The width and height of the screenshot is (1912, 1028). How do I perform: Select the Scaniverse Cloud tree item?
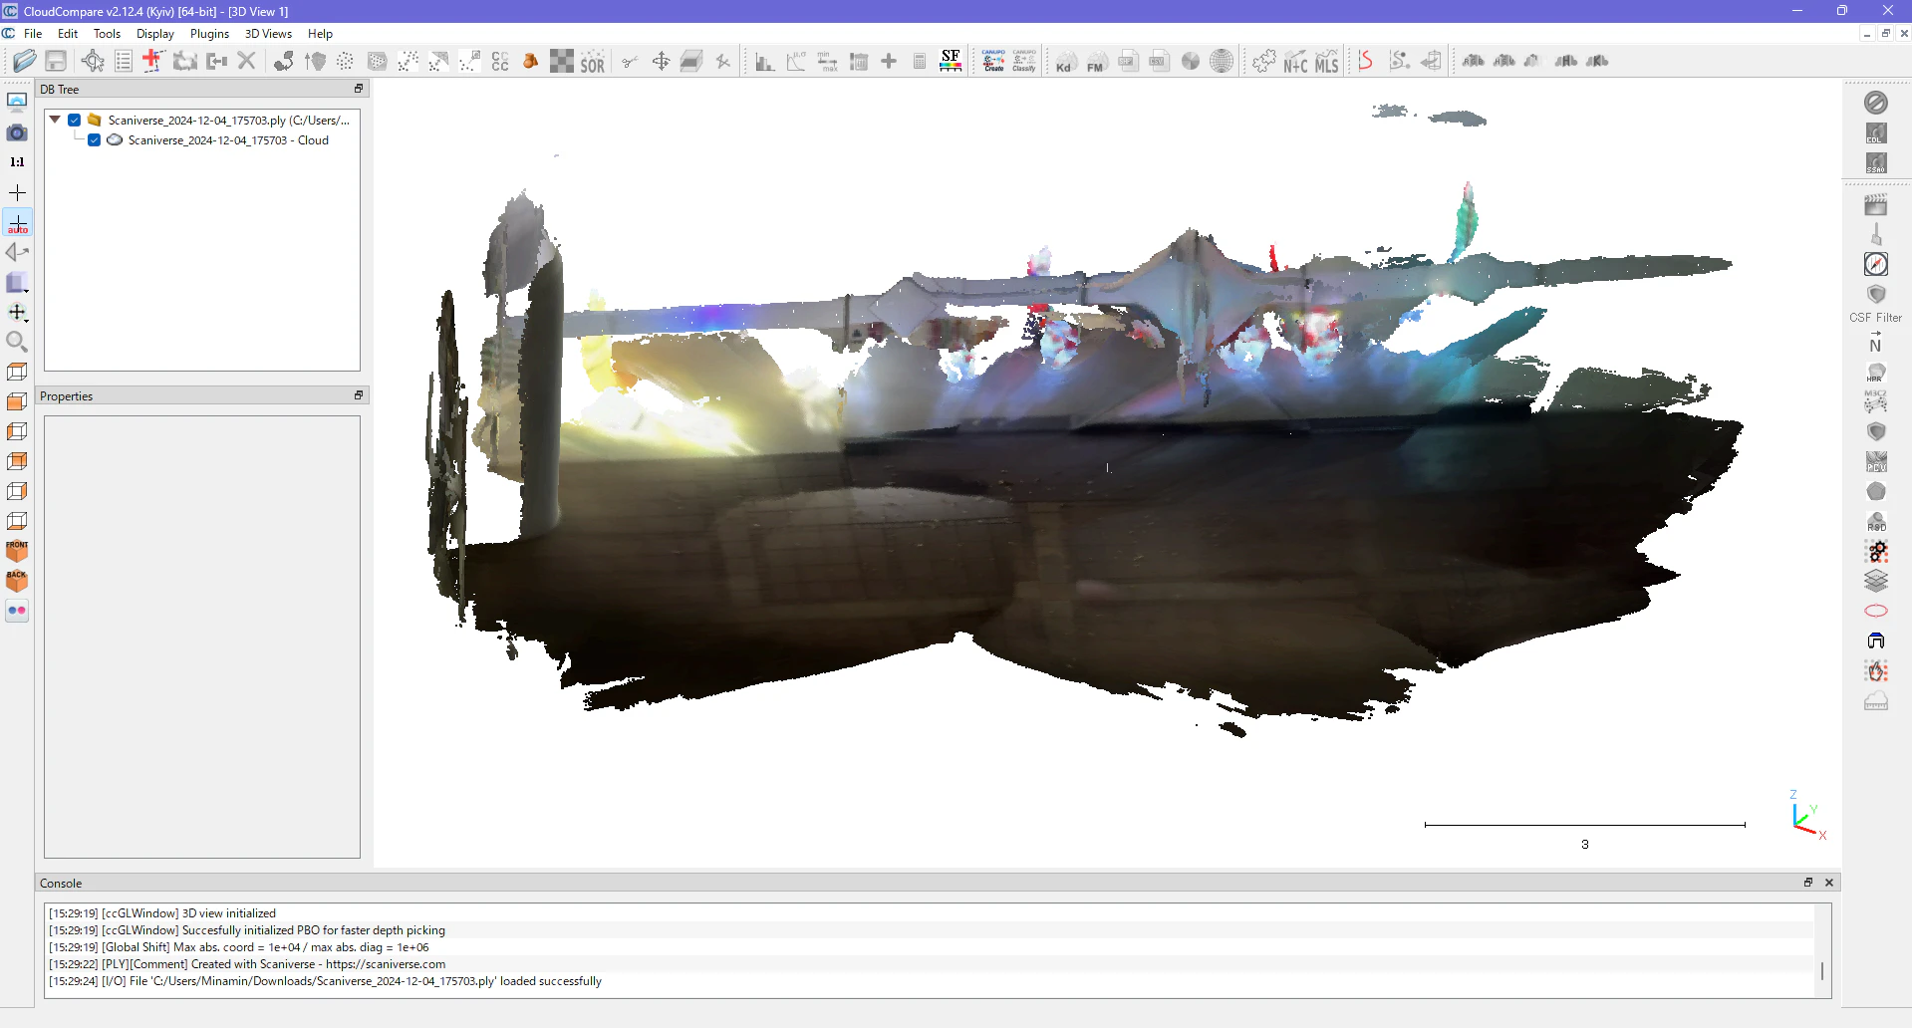tap(228, 140)
